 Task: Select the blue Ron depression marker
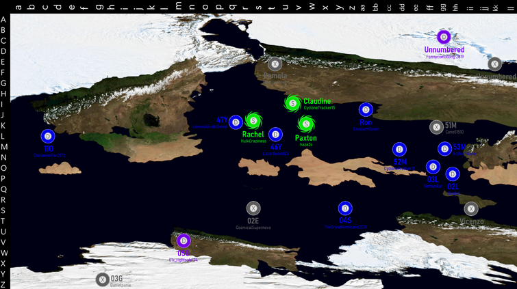366,109
